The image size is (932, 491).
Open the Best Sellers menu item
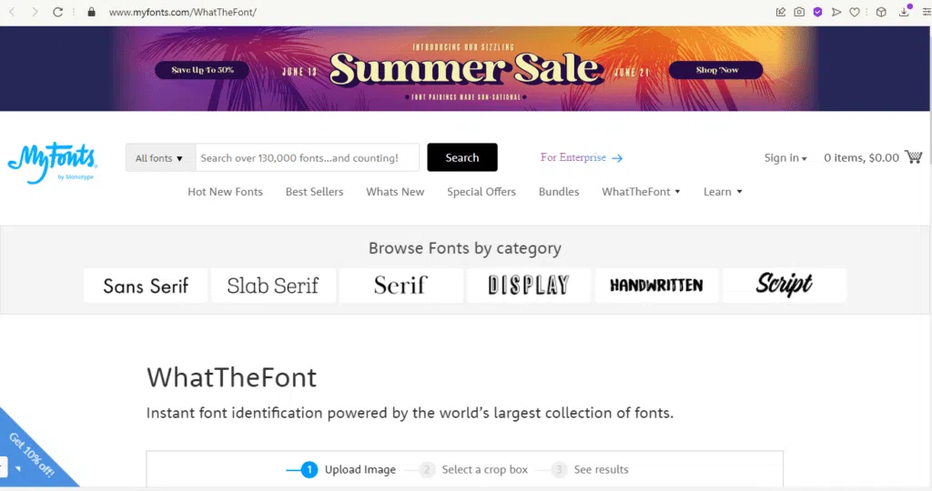tap(314, 192)
